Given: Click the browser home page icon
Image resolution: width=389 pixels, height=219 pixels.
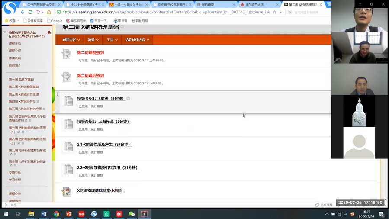Looking at the screenshot, I should click(49, 12).
